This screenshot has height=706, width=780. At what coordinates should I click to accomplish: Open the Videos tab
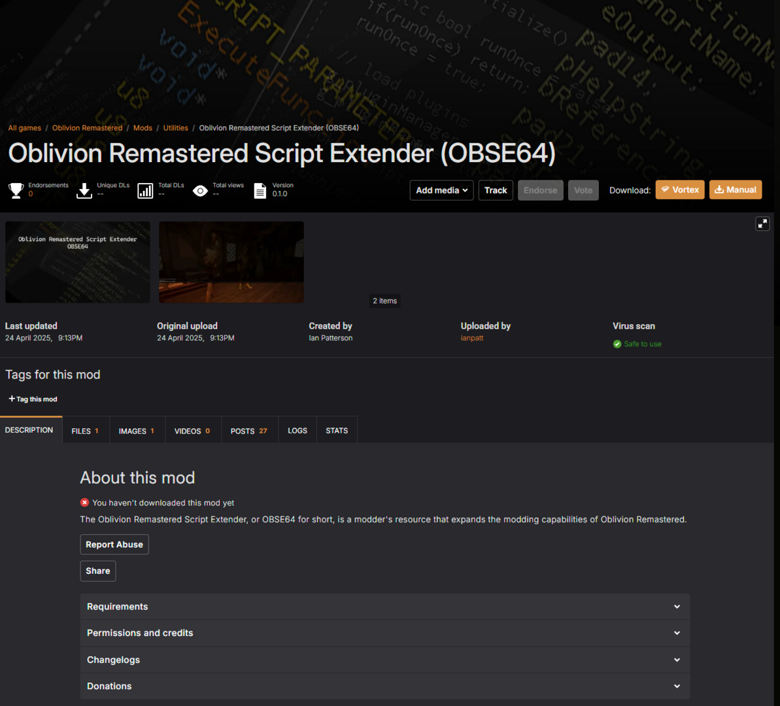click(x=192, y=431)
